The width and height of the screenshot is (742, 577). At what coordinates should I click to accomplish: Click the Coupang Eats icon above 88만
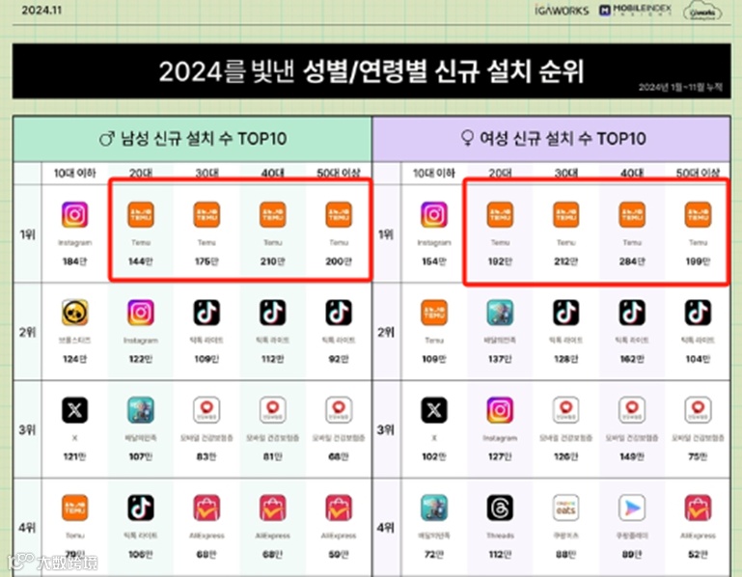(566, 508)
